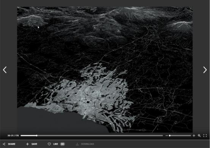Click the unfilled part of page progress bar

pyautogui.click(x=100, y=136)
